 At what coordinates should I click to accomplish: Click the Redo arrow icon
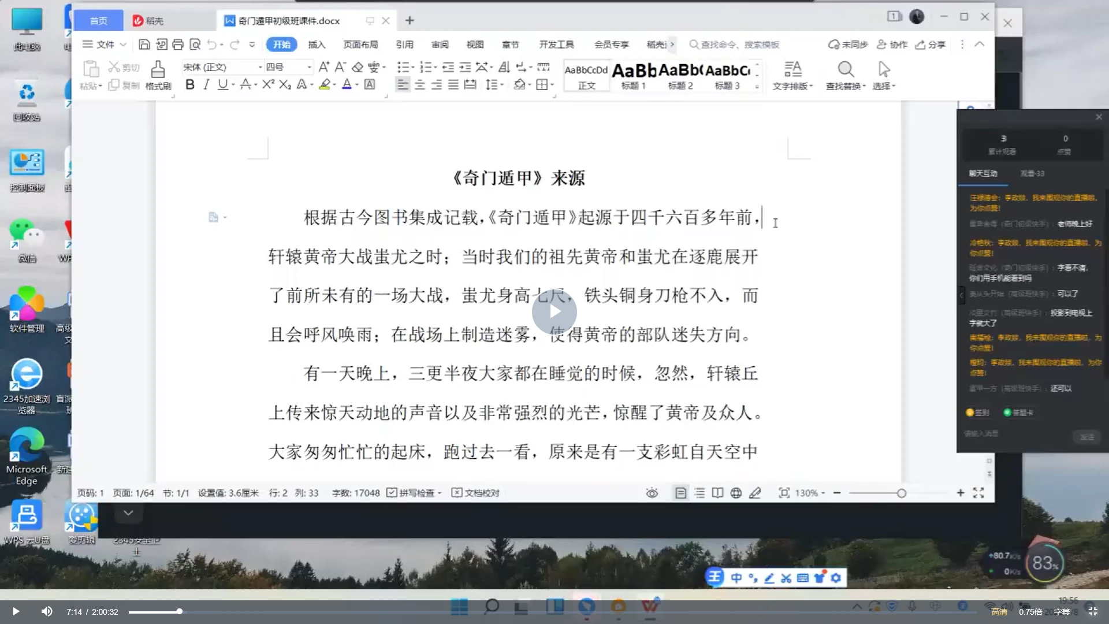pos(235,44)
